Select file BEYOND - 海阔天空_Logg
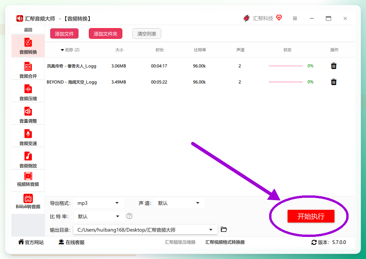This screenshot has height=259, width=366. click(x=72, y=82)
